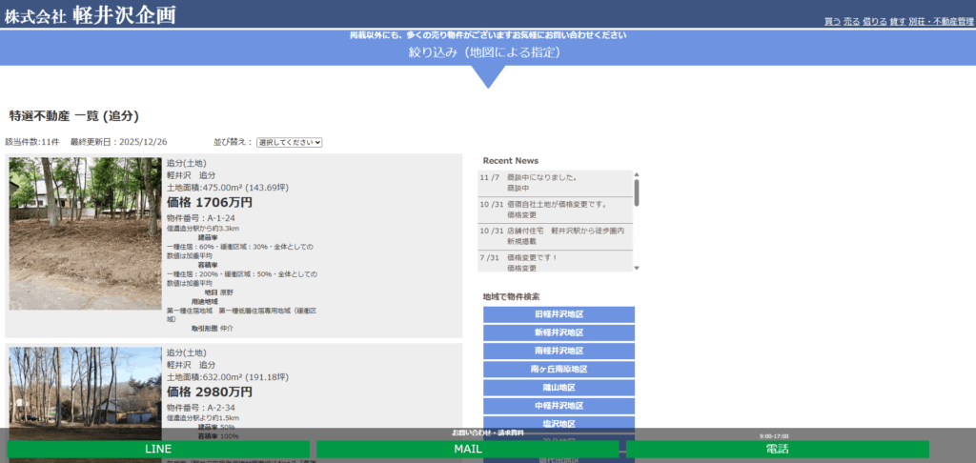
Task: Click the downward triangle under filter banner
Action: 487,76
